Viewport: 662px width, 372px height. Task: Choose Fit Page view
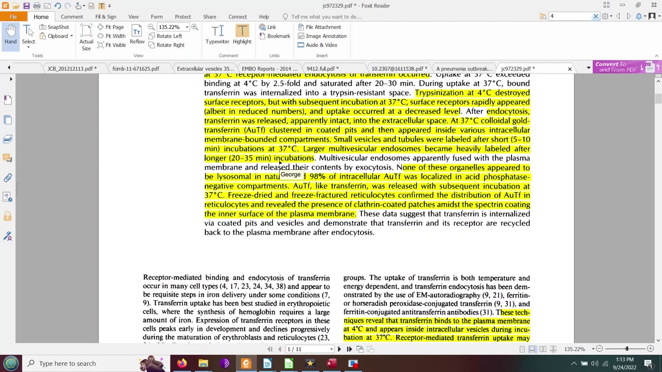(x=110, y=27)
